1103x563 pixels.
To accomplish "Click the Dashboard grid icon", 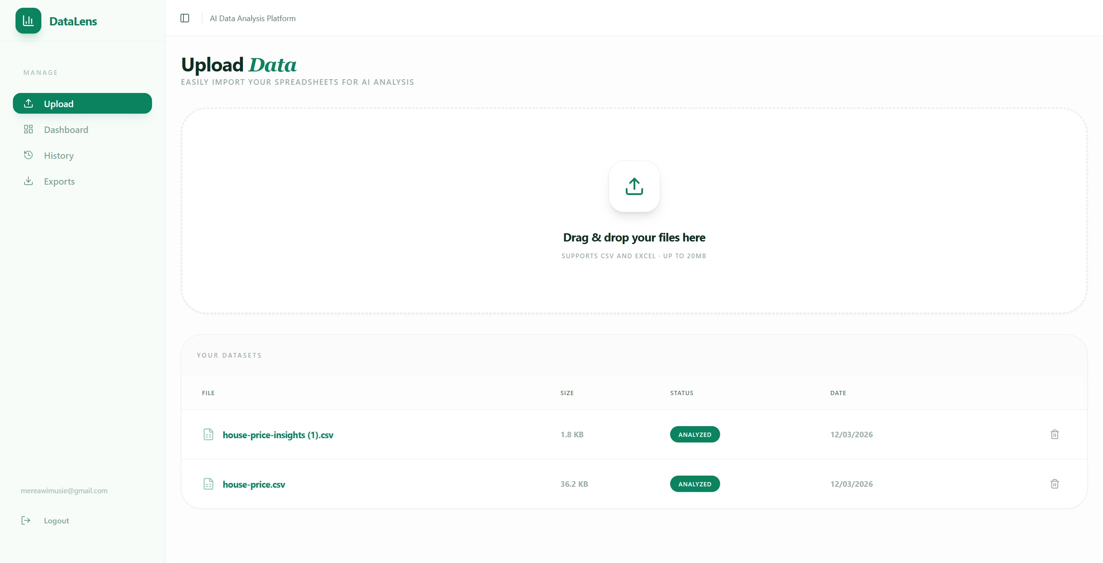I will 28,129.
